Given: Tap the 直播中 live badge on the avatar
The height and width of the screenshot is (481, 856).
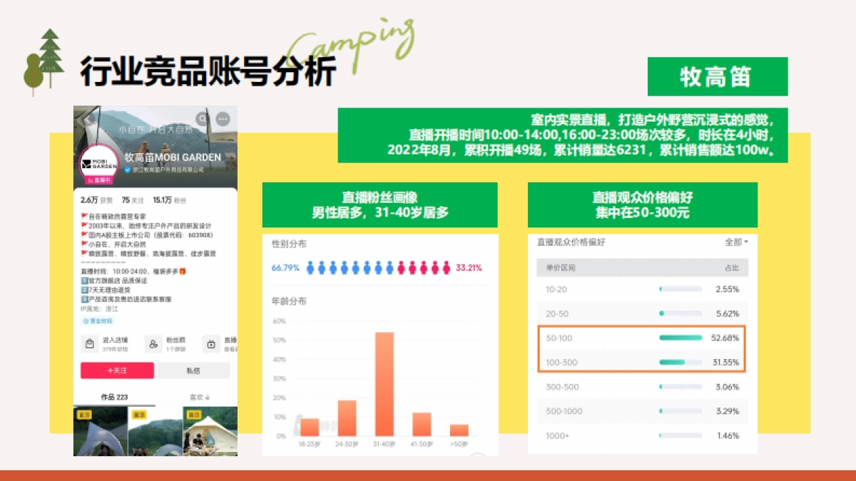Looking at the screenshot, I should (99, 180).
